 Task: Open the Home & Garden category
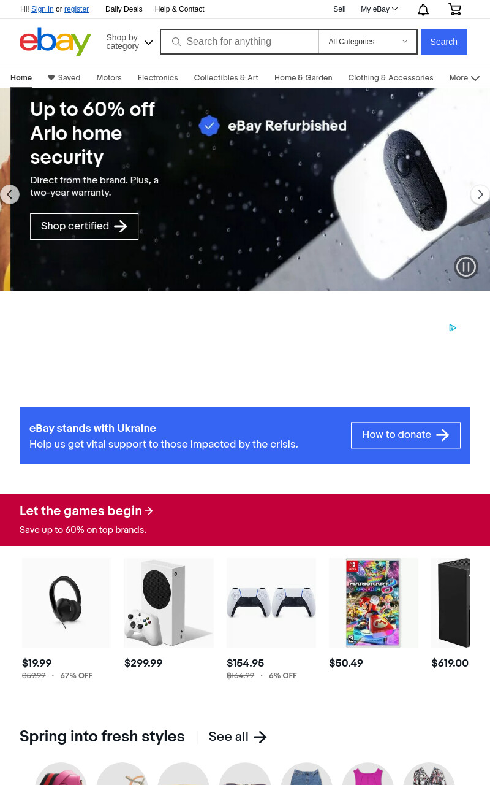303,78
